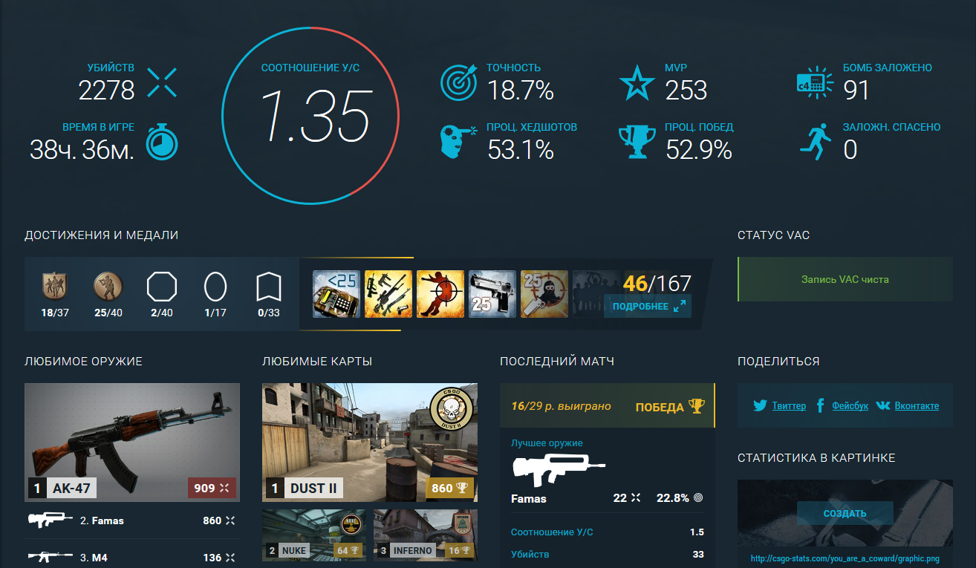
Task: Click the AK-47 favorite weapon image
Action: pyautogui.click(x=132, y=443)
